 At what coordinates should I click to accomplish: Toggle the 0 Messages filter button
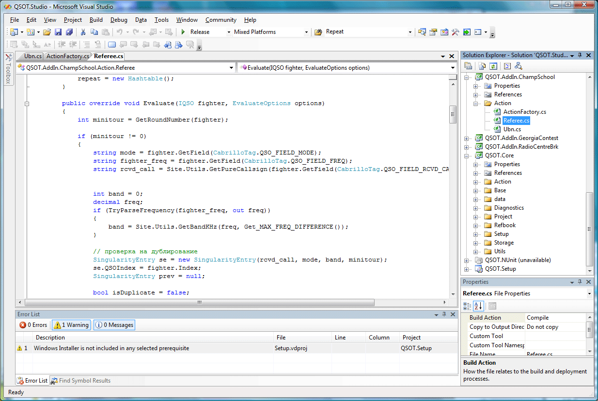(114, 325)
